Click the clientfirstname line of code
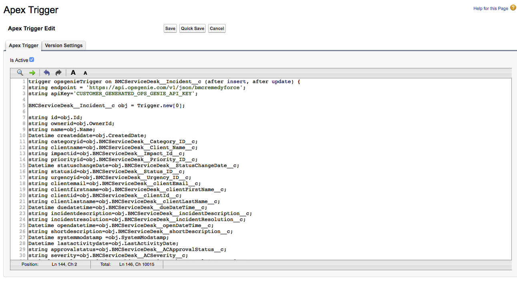 coord(128,189)
